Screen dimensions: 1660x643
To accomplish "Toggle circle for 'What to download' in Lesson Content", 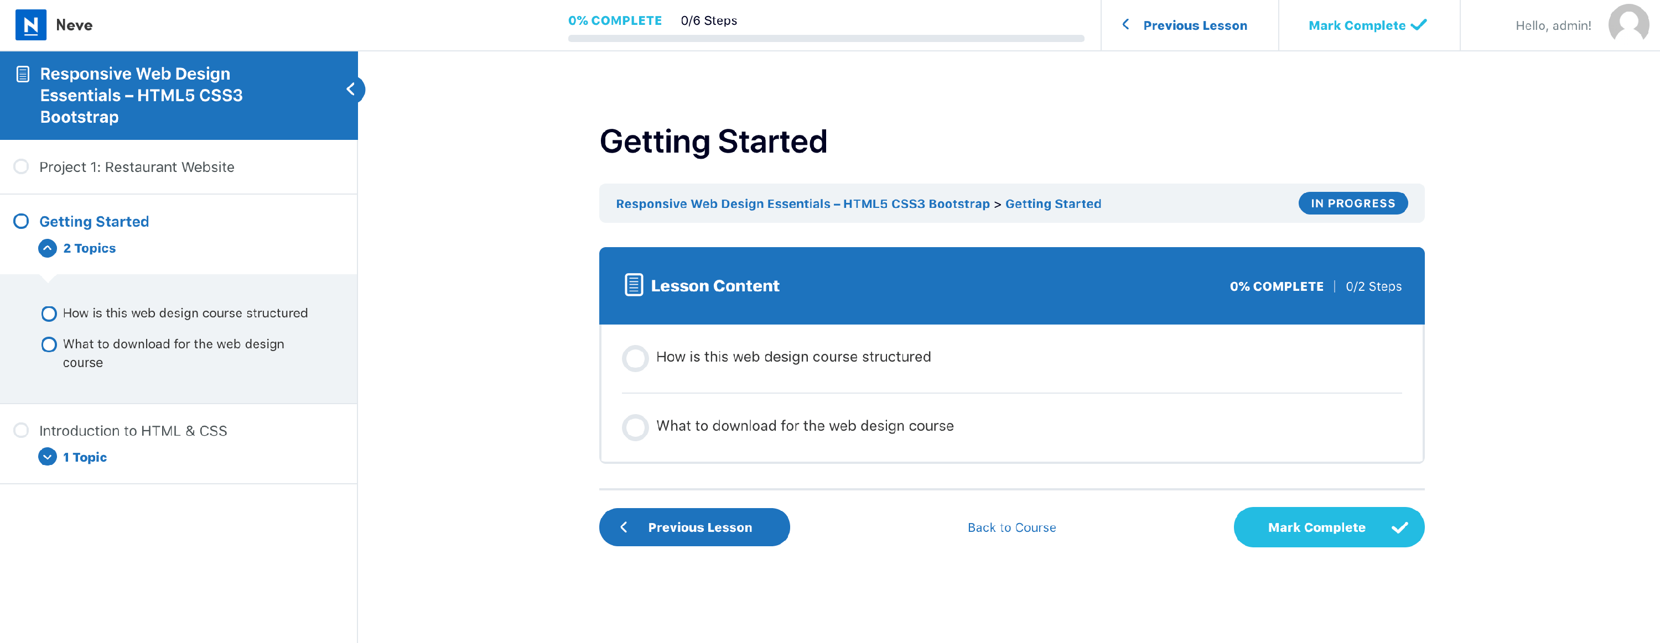I will 635,427.
